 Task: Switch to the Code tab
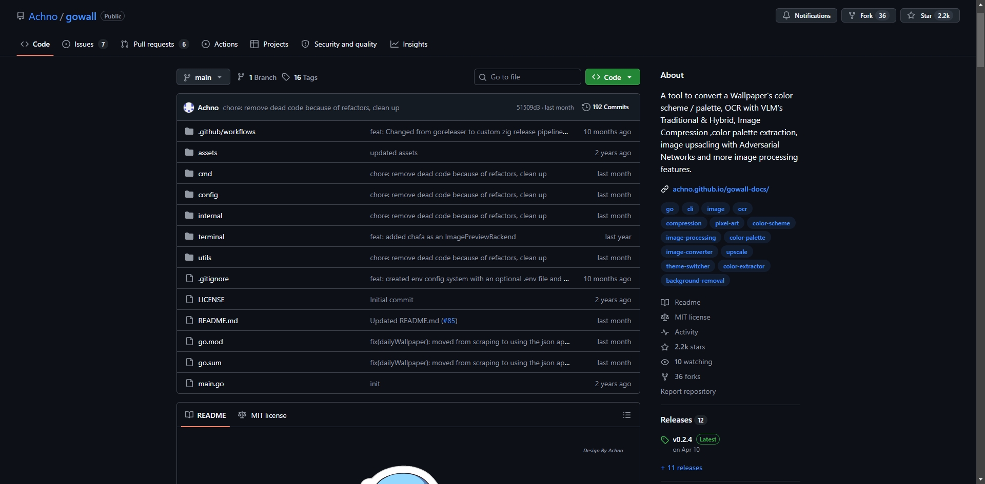click(35, 44)
